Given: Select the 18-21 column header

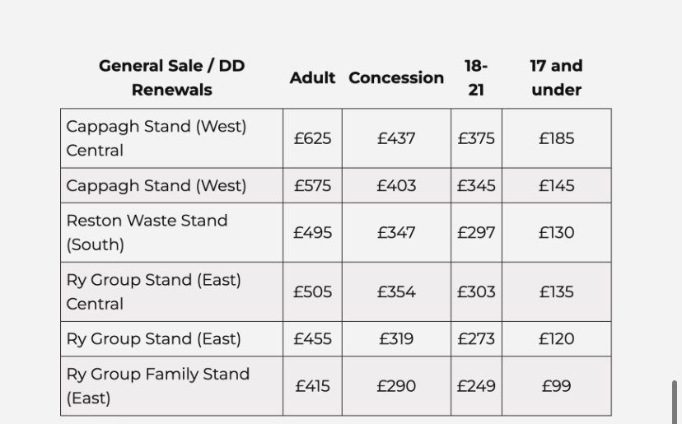Looking at the screenshot, I should pyautogui.click(x=476, y=78).
